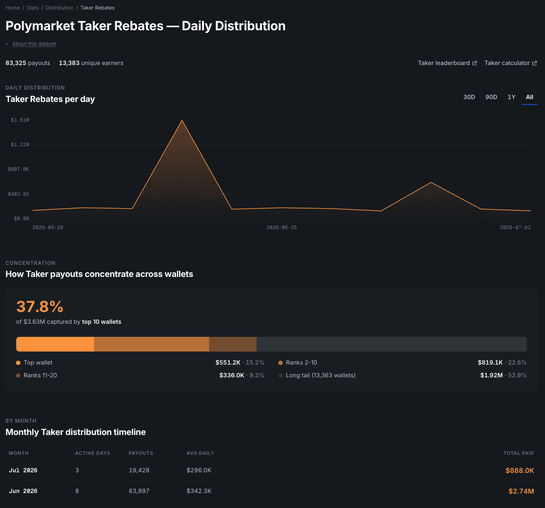
Task: Switch chart range to 1Y
Action: (511, 97)
